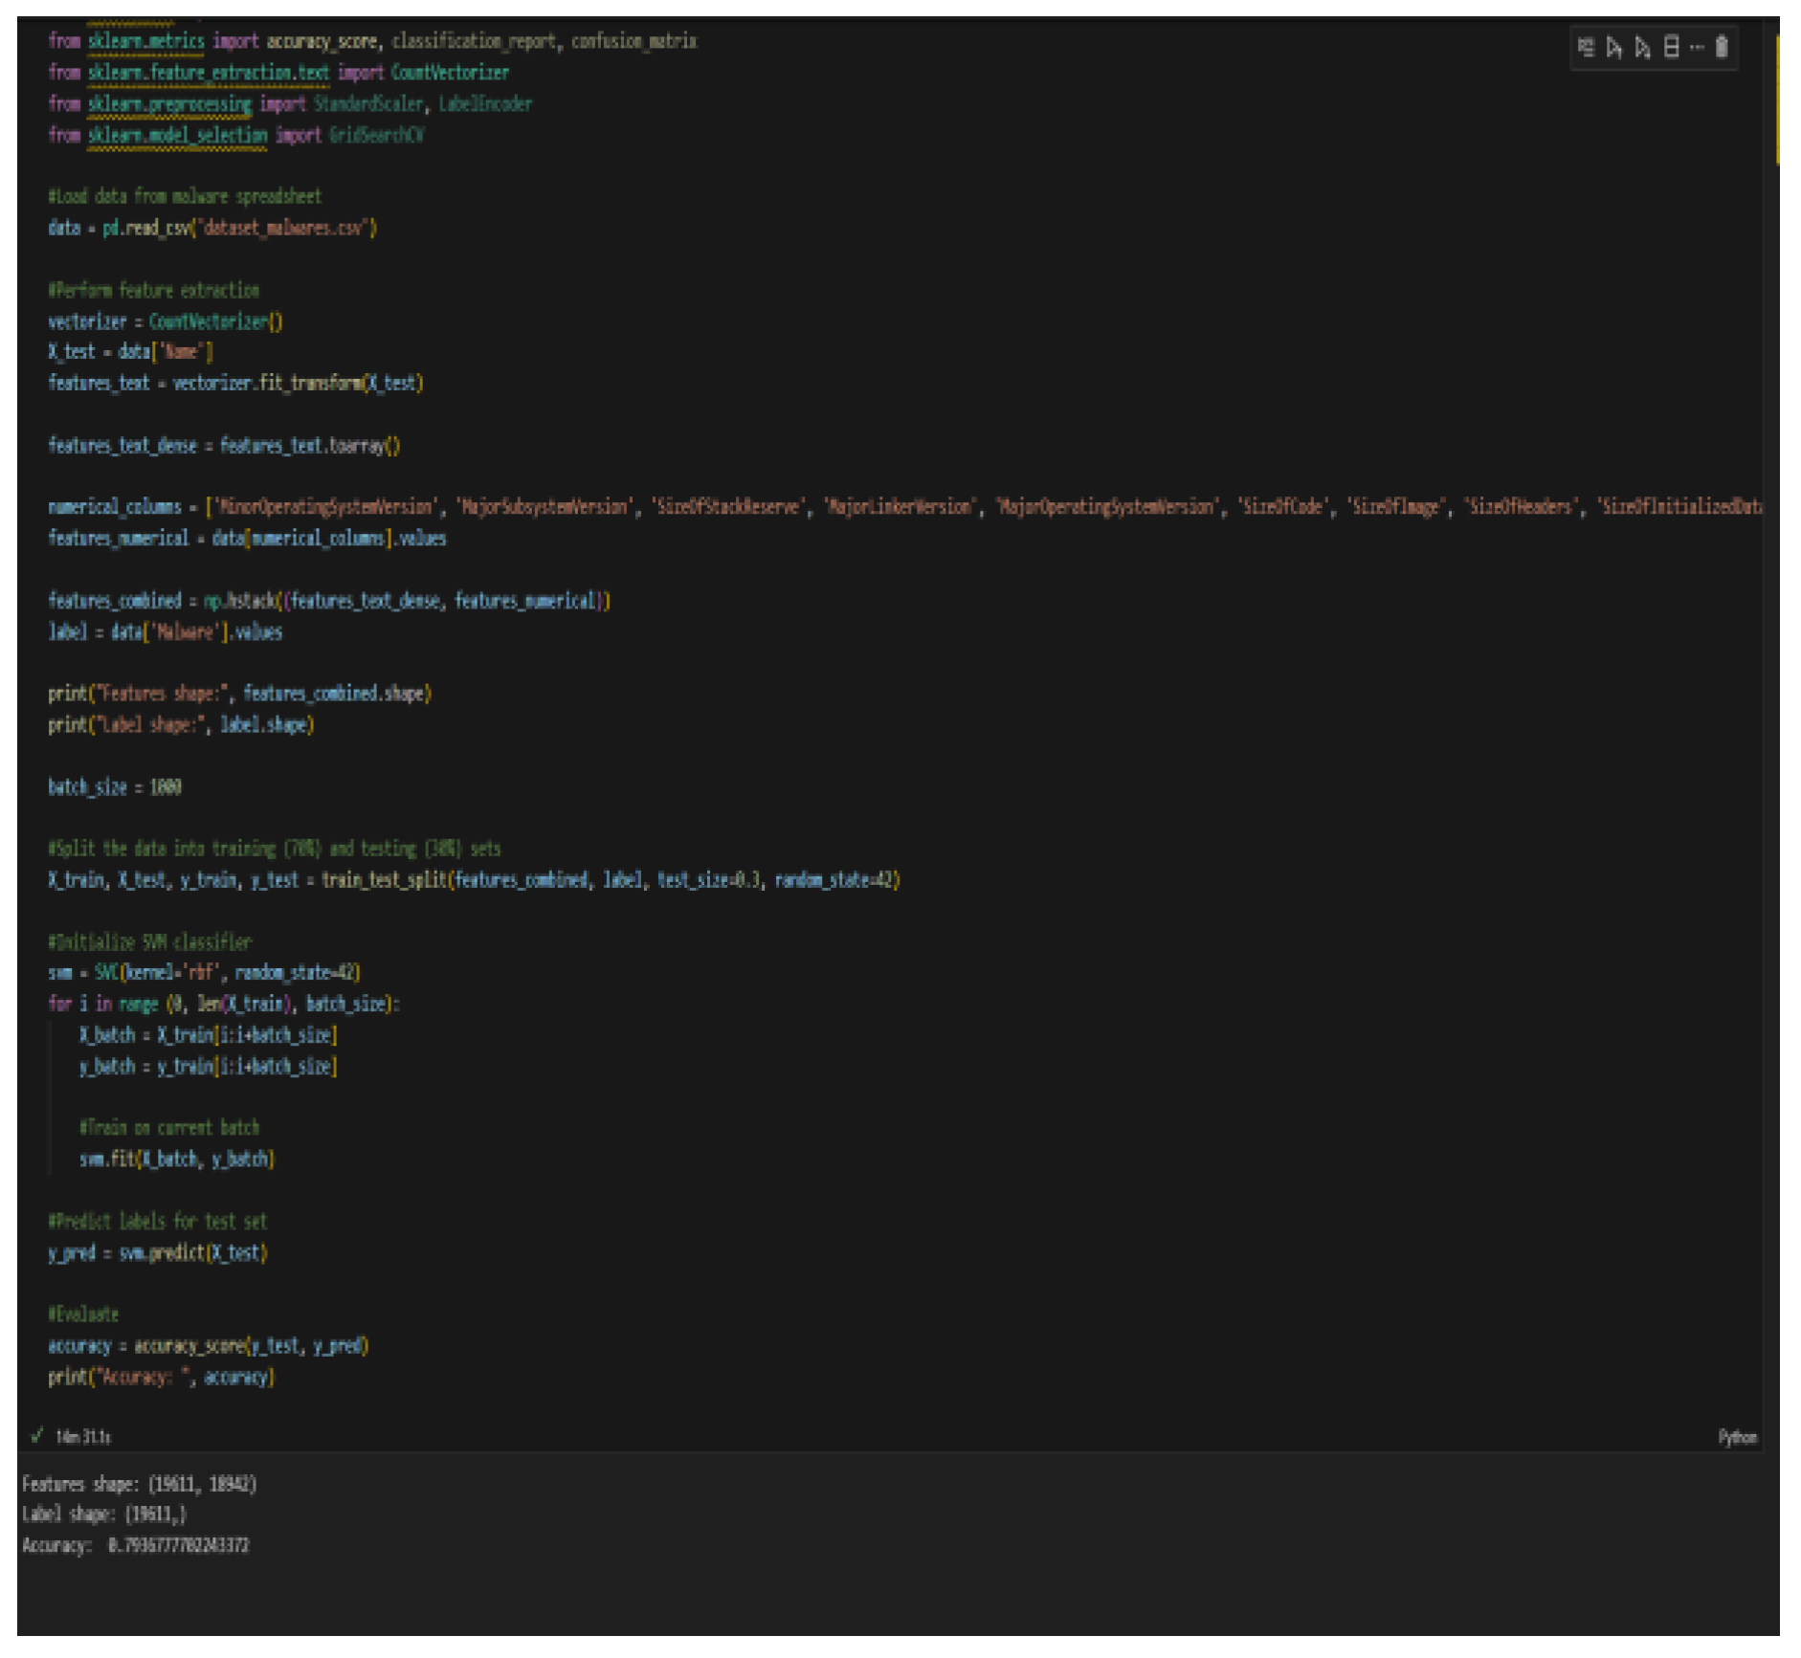This screenshot has width=1801, height=1658.
Task: Click the train_test_split function call
Action: tap(384, 880)
